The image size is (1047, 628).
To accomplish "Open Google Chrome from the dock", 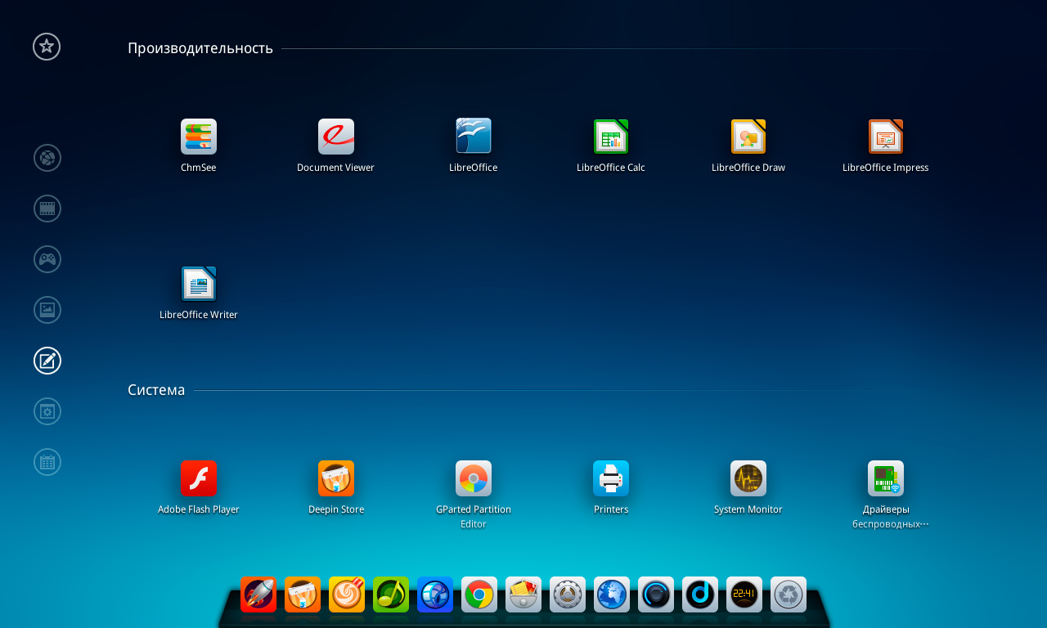I will 479,594.
